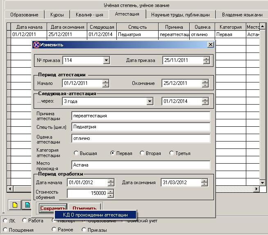Decrease the Окончание date value

(205, 85)
